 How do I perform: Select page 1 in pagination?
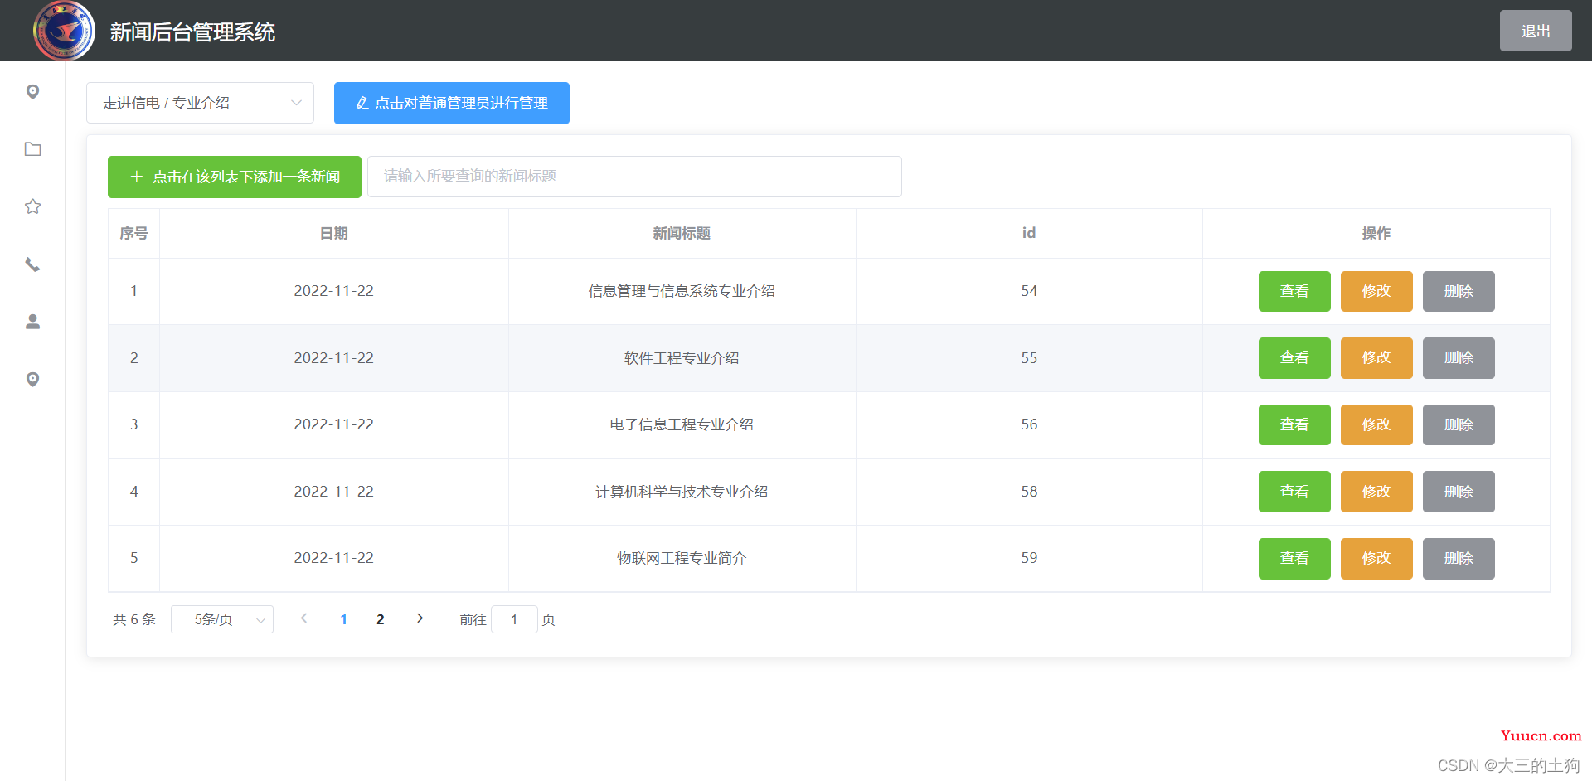[344, 619]
